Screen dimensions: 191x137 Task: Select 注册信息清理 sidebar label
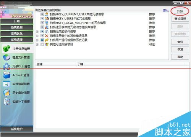[x=21, y=49]
